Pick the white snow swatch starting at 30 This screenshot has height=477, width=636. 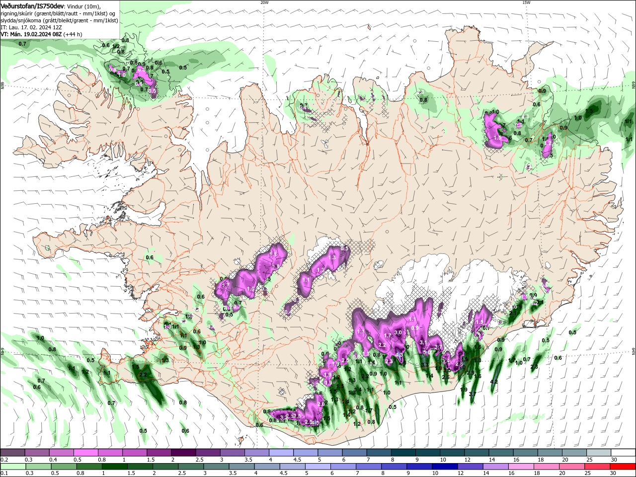(623, 453)
